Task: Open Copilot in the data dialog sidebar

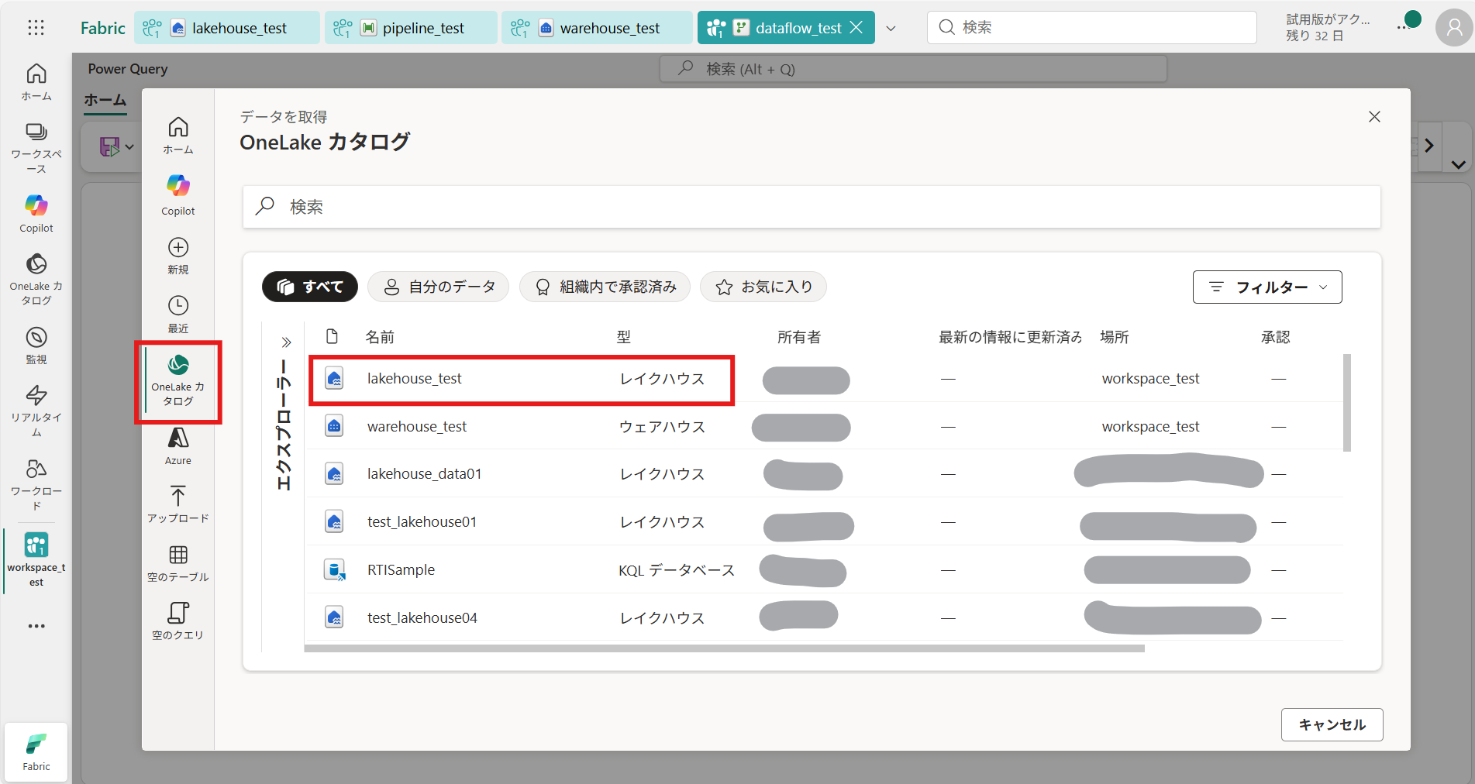Action: click(177, 194)
